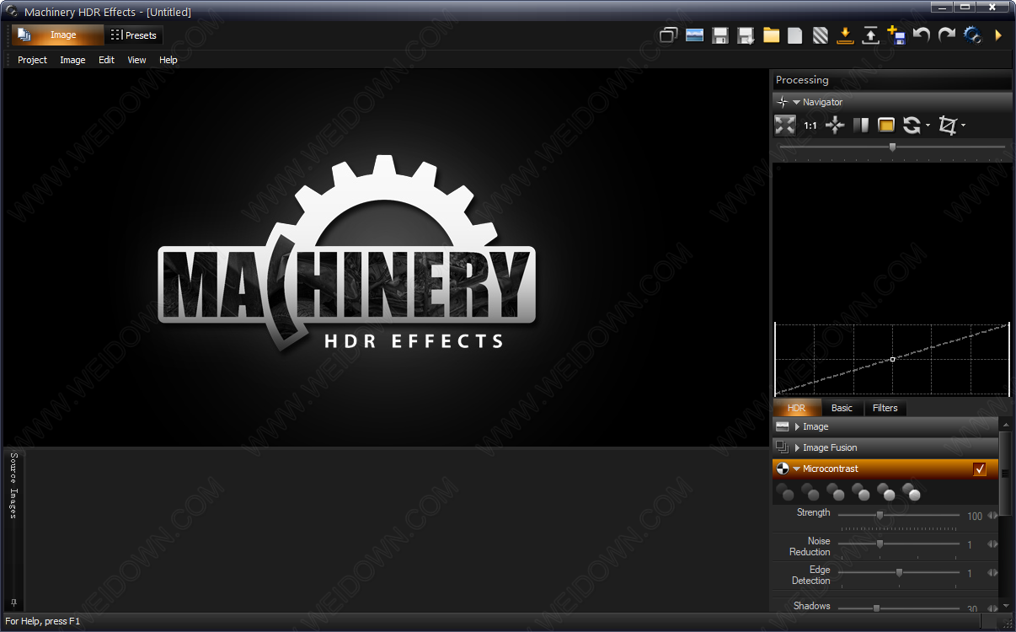1016x632 pixels.
Task: Toggle the split before/after view icon
Action: (x=861, y=126)
